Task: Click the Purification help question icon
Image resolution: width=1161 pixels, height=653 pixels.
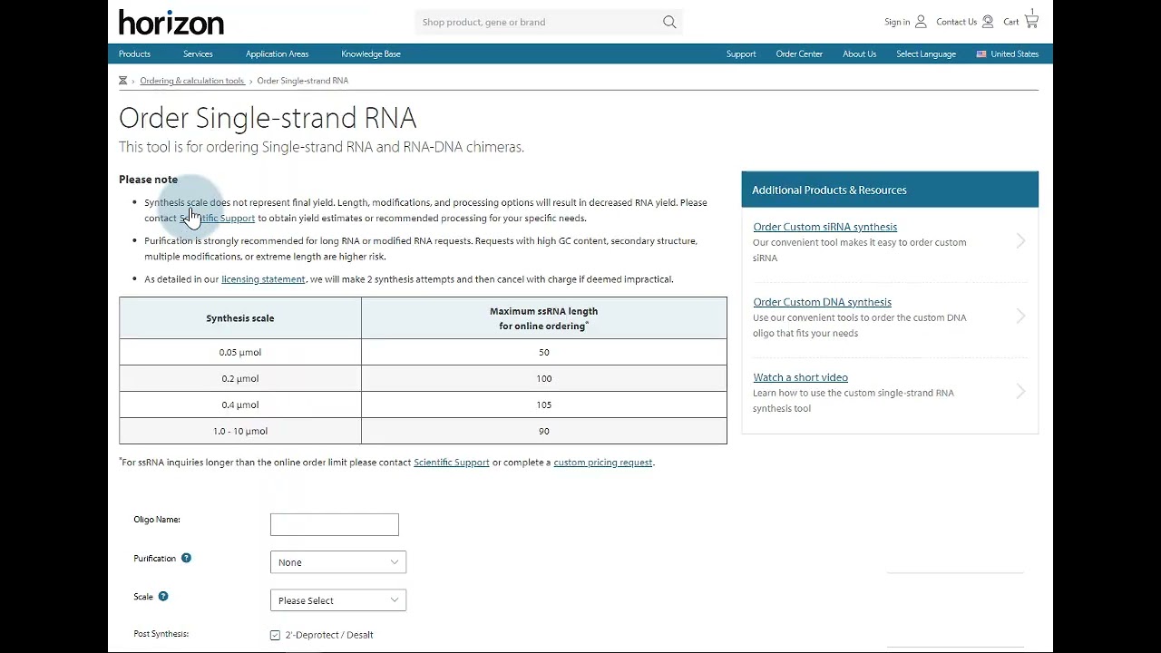Action: (186, 558)
